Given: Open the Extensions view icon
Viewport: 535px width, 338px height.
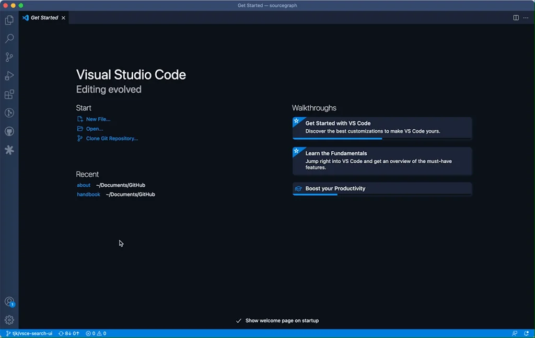Looking at the screenshot, I should pyautogui.click(x=9, y=94).
